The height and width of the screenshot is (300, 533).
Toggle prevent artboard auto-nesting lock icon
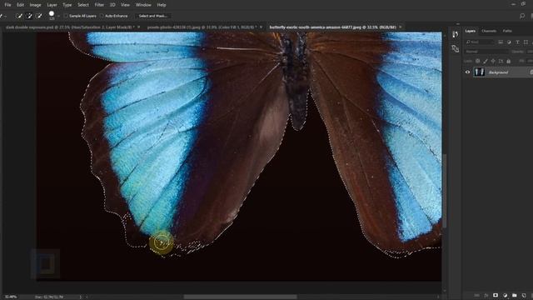pyautogui.click(x=501, y=61)
